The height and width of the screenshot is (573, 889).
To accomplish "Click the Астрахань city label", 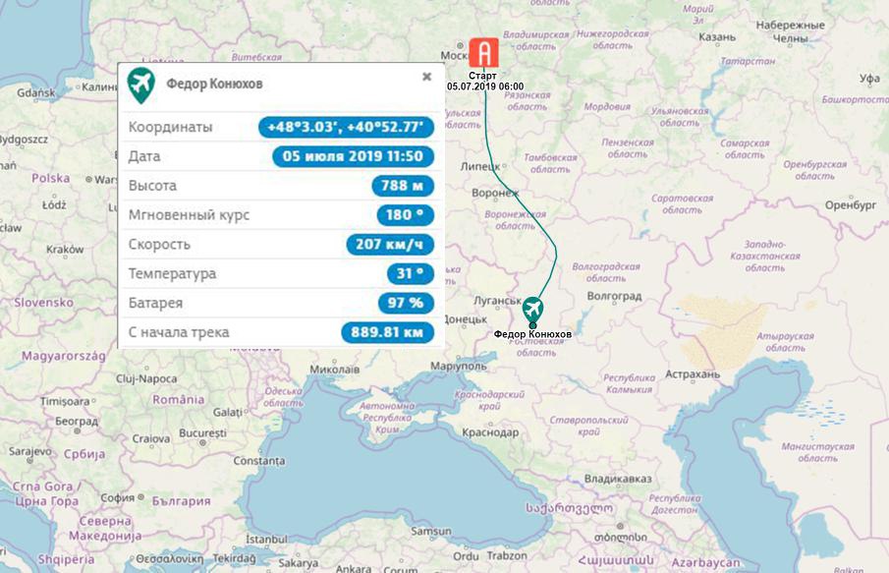I will tap(693, 374).
